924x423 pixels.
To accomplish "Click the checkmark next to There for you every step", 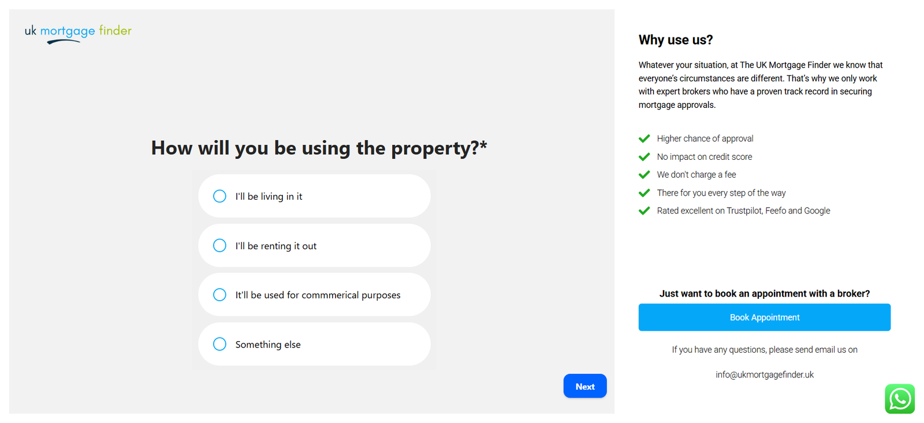I will pyautogui.click(x=644, y=193).
